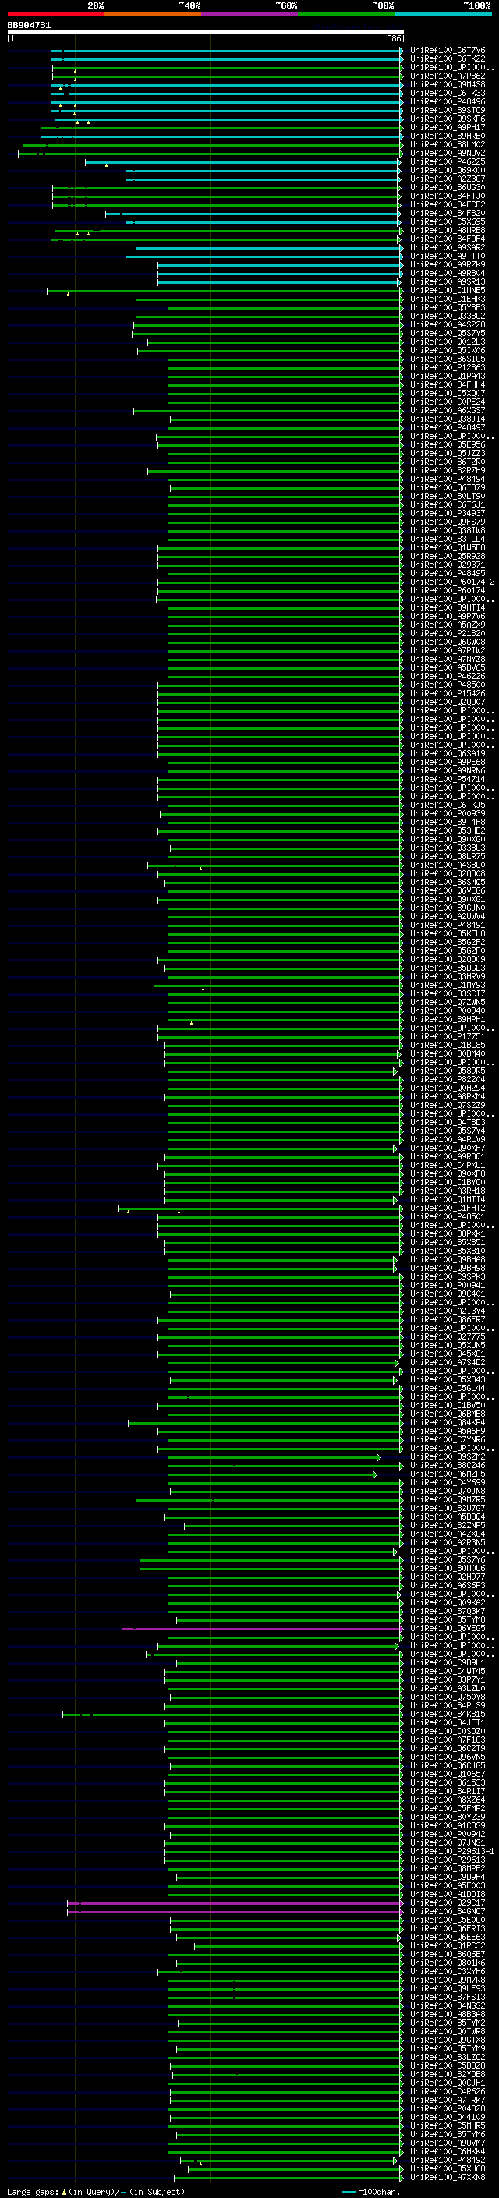Open the UniRef100_B9STC9 hit
This screenshot has width=499, height=2198.
[x=447, y=110]
